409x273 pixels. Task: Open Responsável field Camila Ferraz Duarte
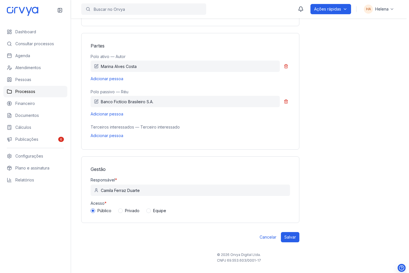pos(190,190)
